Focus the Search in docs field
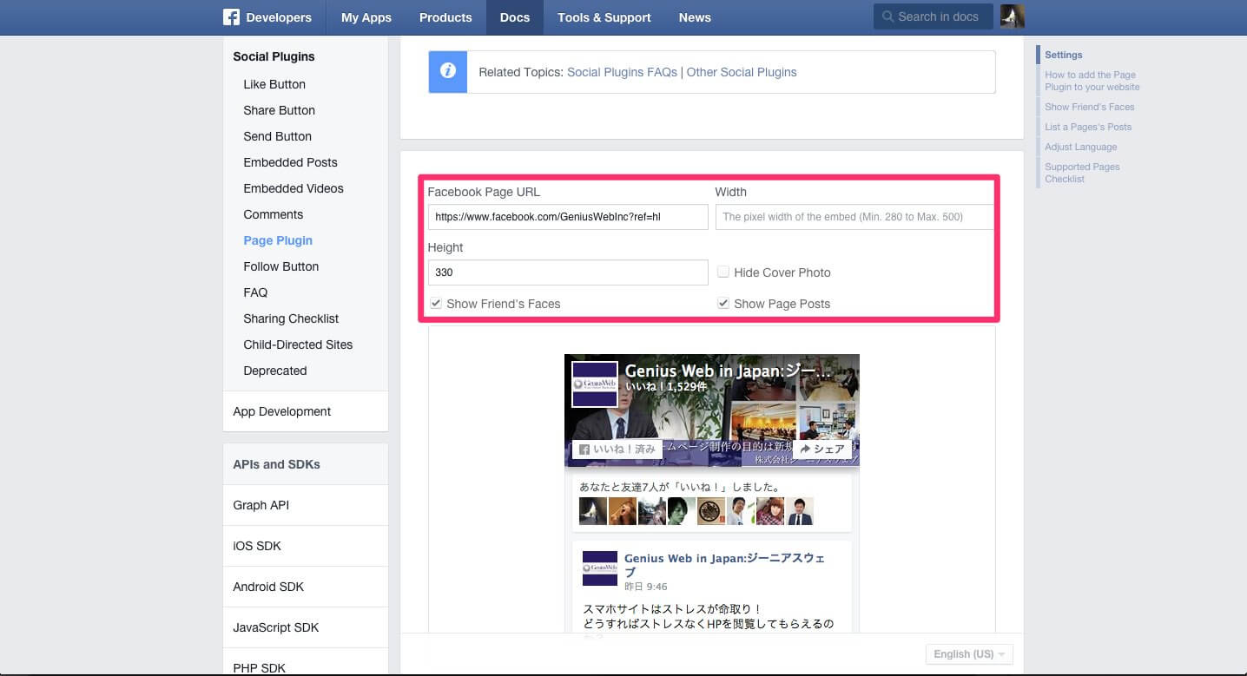1247x676 pixels. 938,16
